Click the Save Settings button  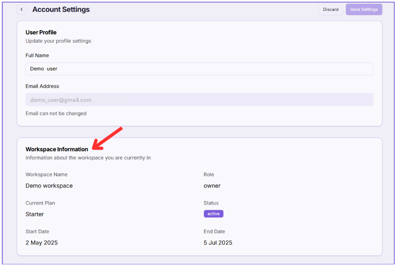point(364,10)
